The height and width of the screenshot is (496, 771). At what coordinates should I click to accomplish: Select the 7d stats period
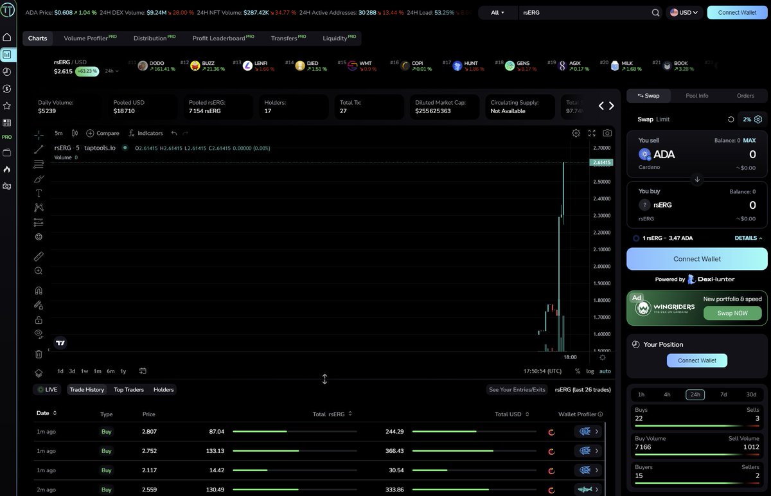tap(723, 394)
